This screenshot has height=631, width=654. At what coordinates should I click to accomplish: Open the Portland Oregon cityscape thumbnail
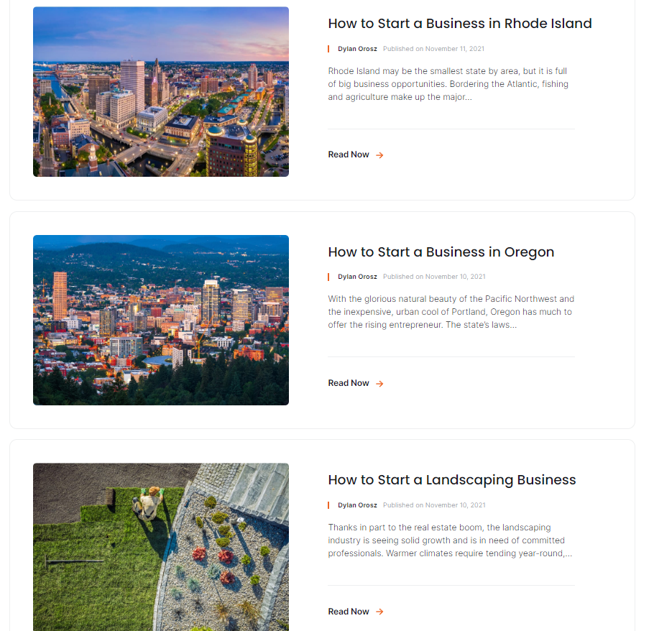click(x=161, y=321)
